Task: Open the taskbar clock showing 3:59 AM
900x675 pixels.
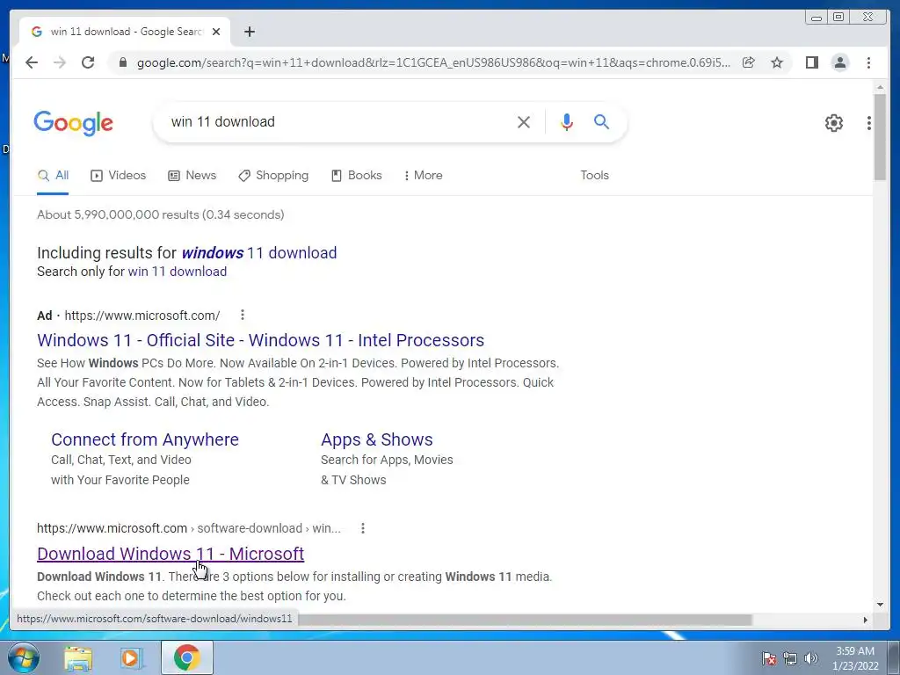Action: point(855,658)
